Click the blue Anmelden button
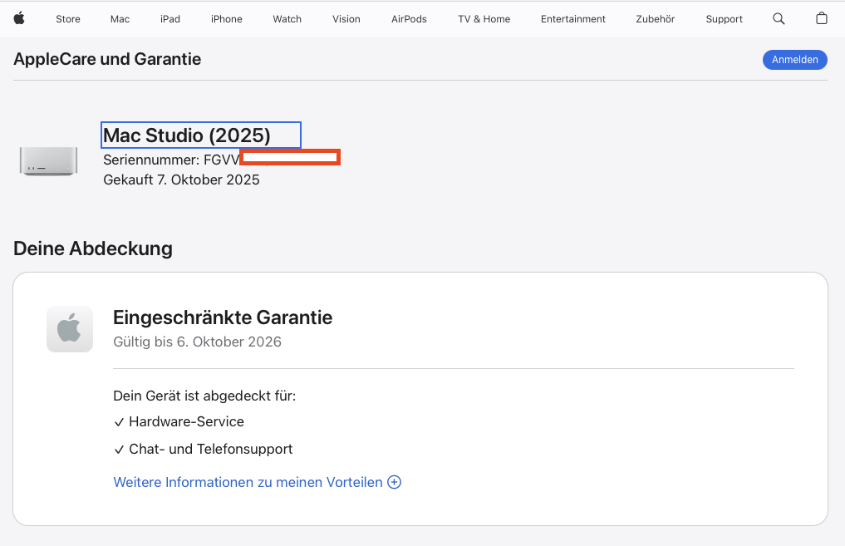 (795, 59)
